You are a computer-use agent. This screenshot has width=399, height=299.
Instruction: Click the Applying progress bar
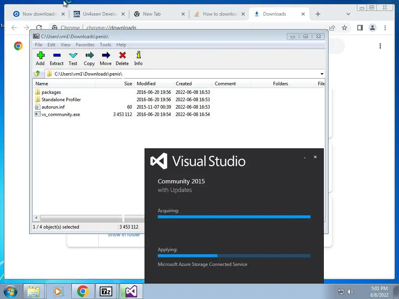pos(234,256)
